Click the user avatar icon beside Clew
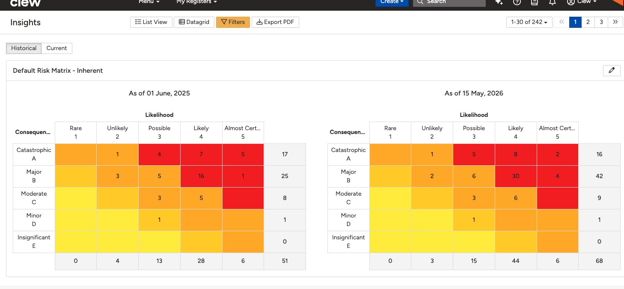This screenshot has height=289, width=624. 571,2
